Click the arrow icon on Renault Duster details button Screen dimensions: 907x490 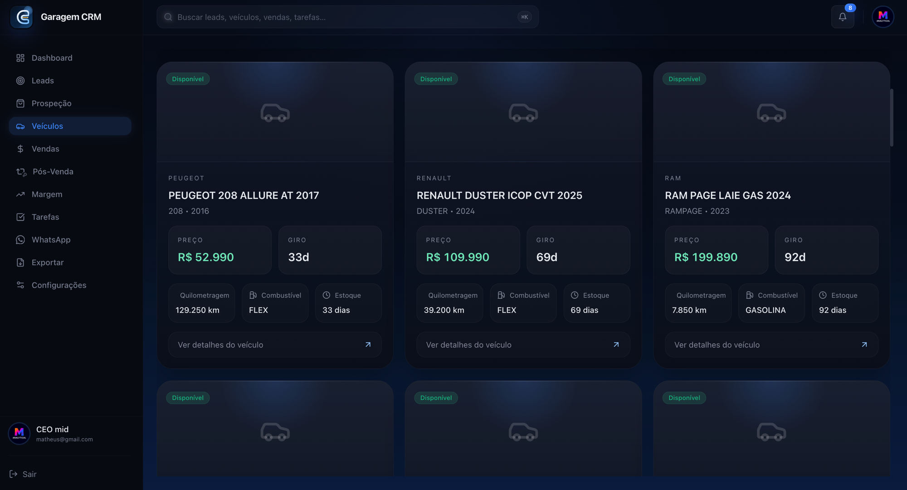(x=616, y=345)
